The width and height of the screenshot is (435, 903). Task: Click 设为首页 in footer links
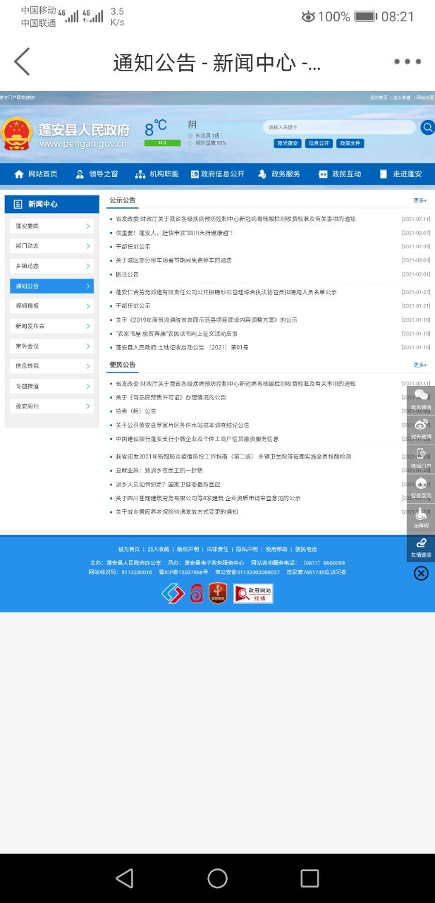[128, 549]
